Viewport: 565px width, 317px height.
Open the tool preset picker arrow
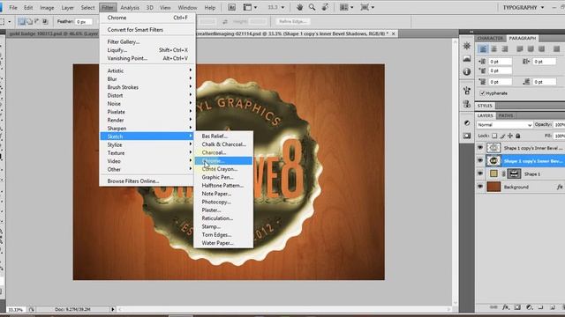coord(10,21)
